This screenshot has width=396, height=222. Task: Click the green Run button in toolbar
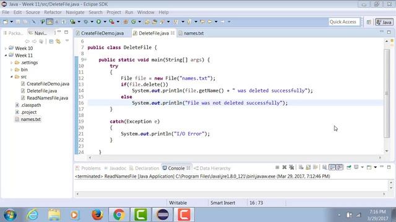pos(99,22)
